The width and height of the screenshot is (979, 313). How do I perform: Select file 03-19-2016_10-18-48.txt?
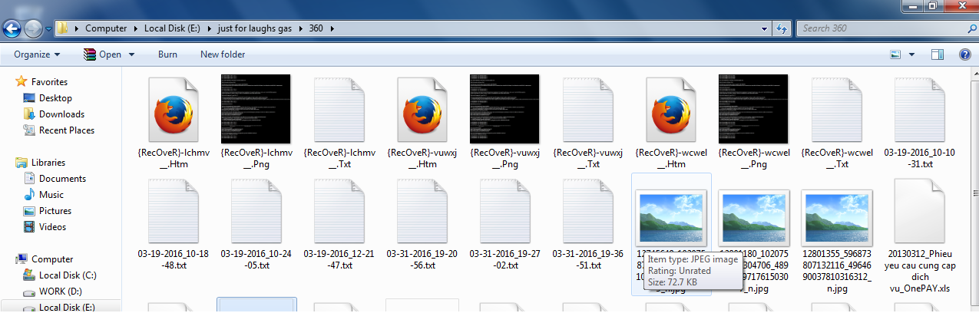[x=173, y=224]
